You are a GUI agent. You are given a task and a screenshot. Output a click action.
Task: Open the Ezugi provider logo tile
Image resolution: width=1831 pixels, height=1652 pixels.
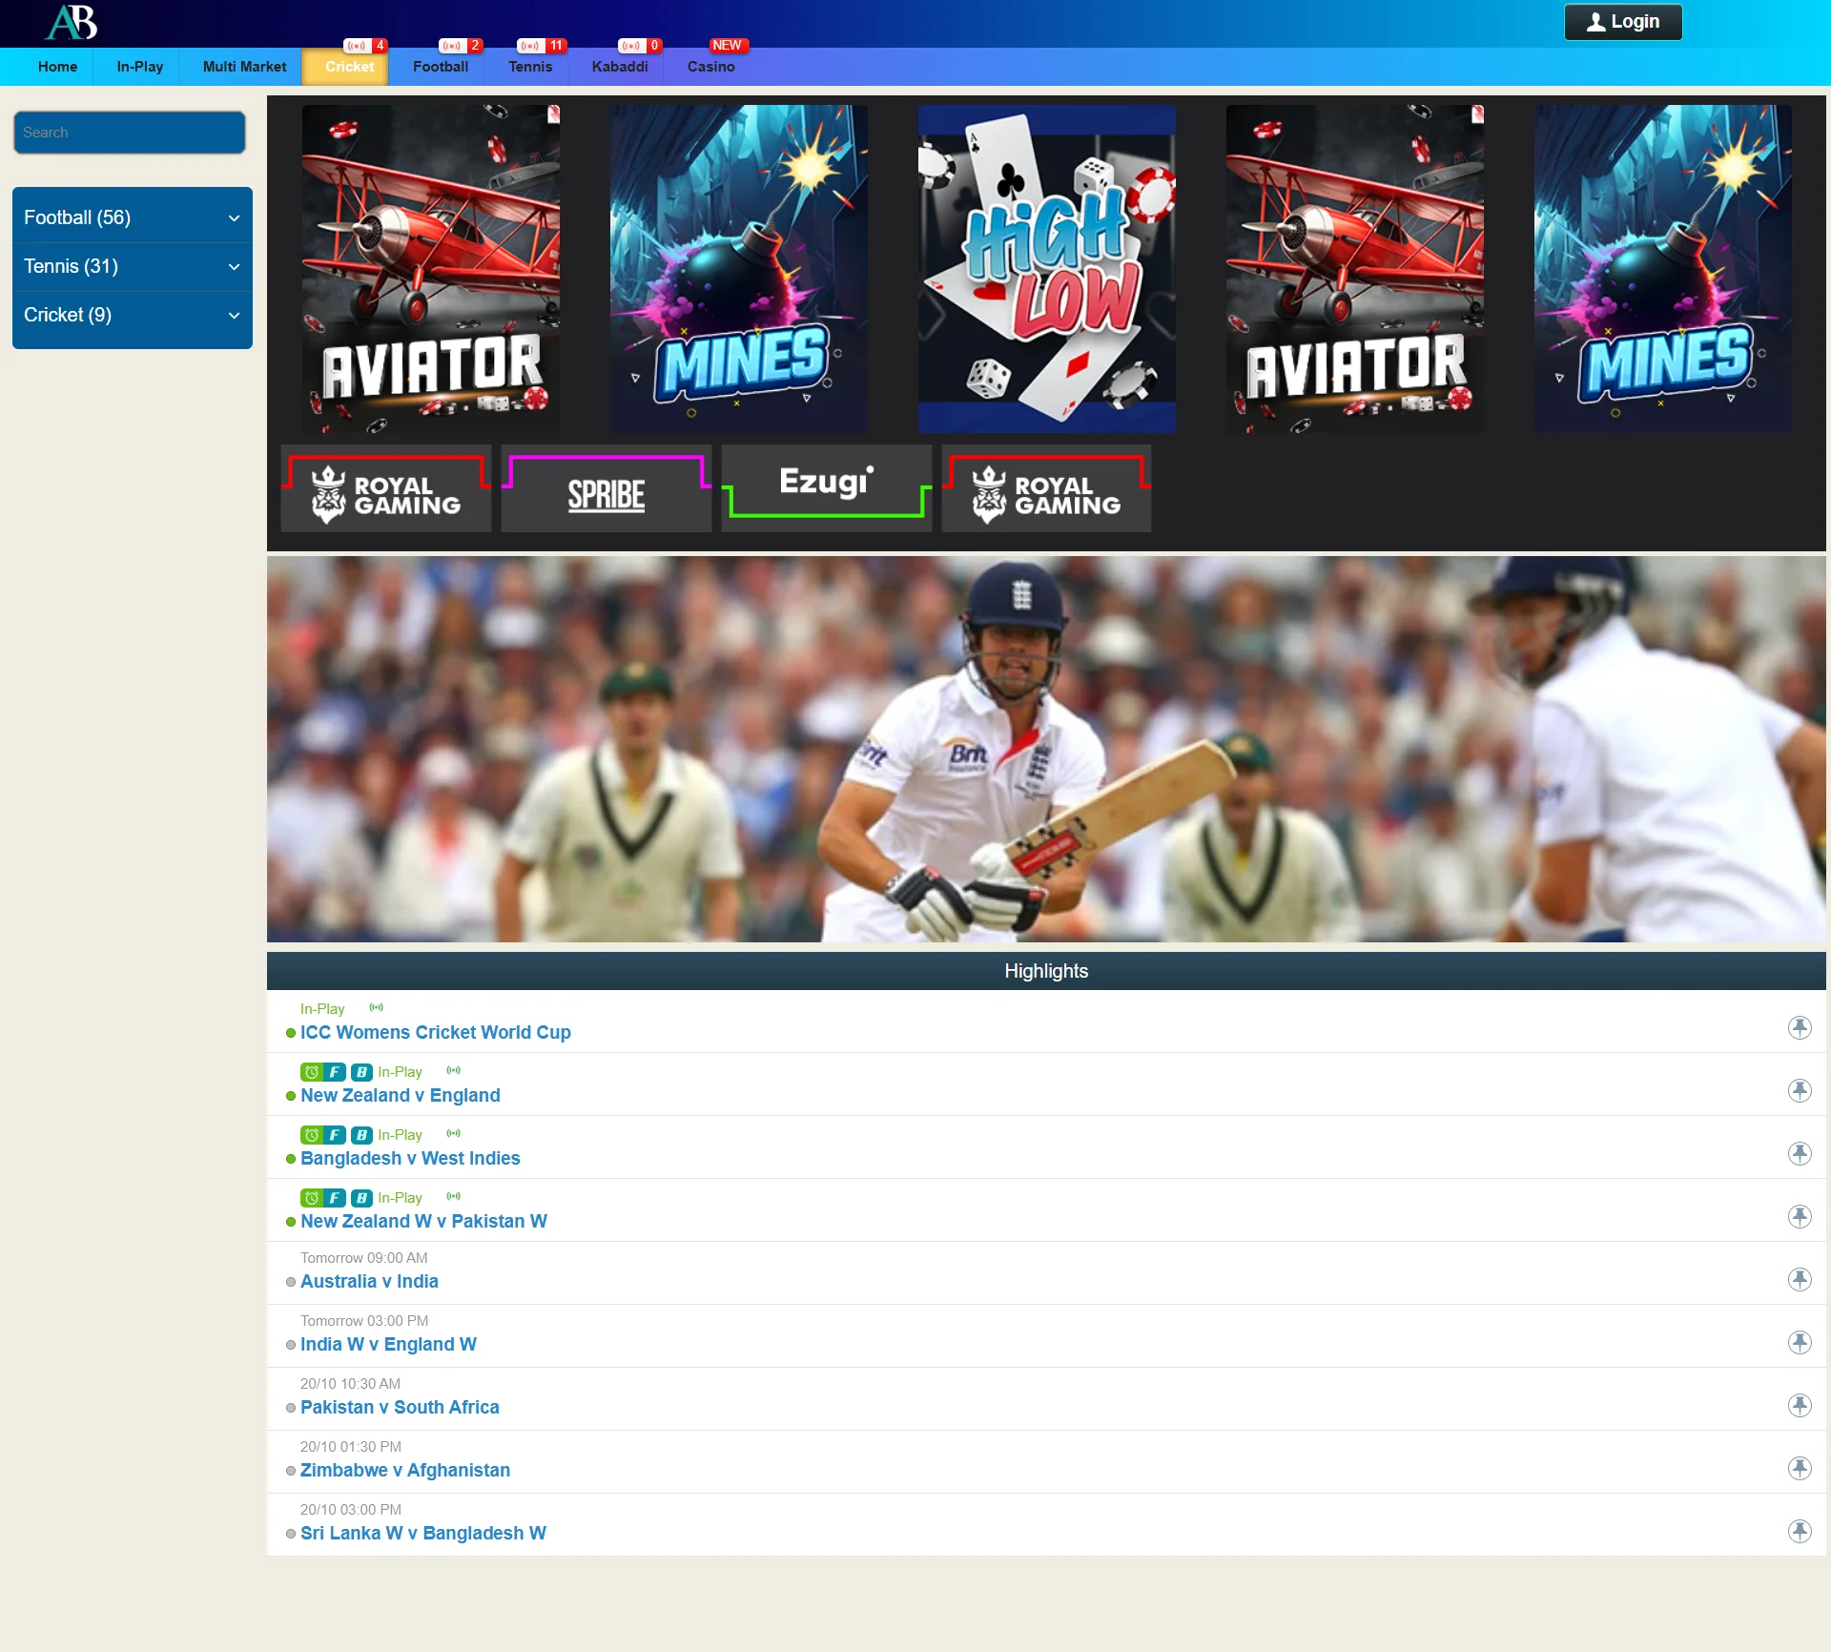point(826,489)
